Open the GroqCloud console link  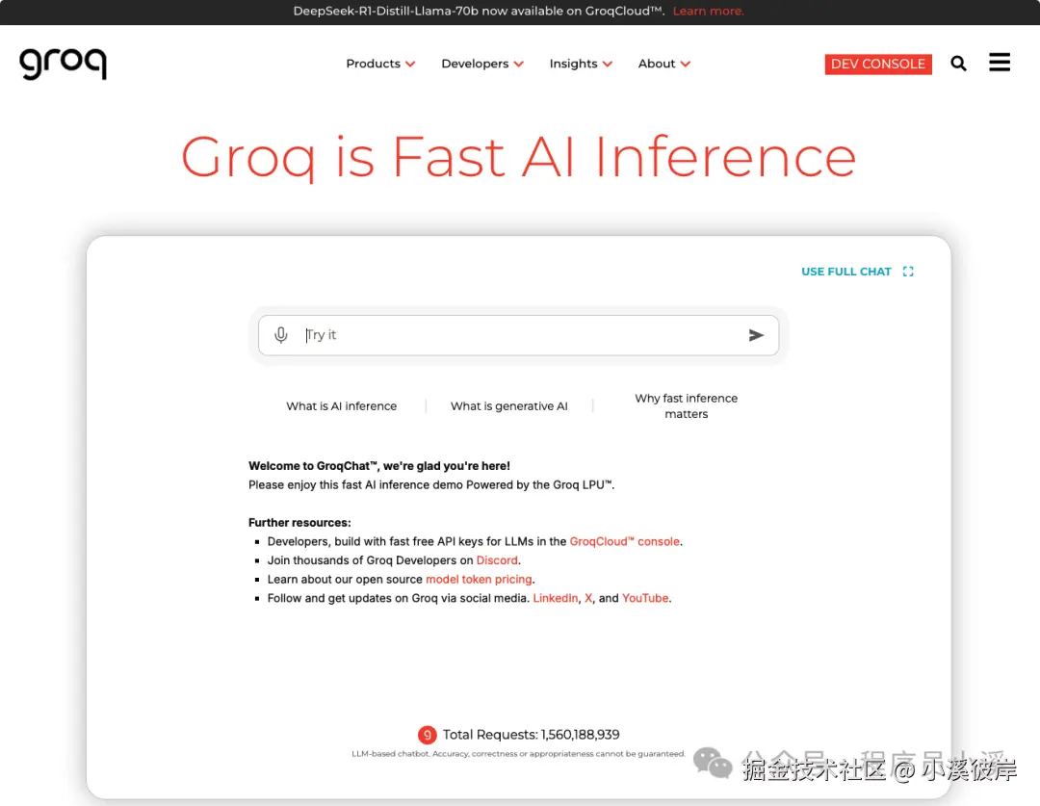624,541
